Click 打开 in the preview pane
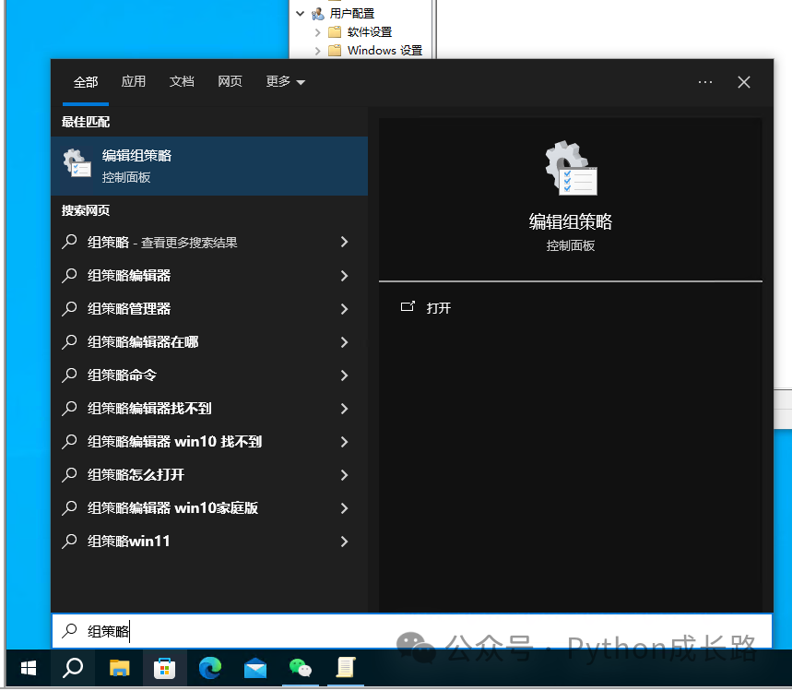 (x=438, y=308)
